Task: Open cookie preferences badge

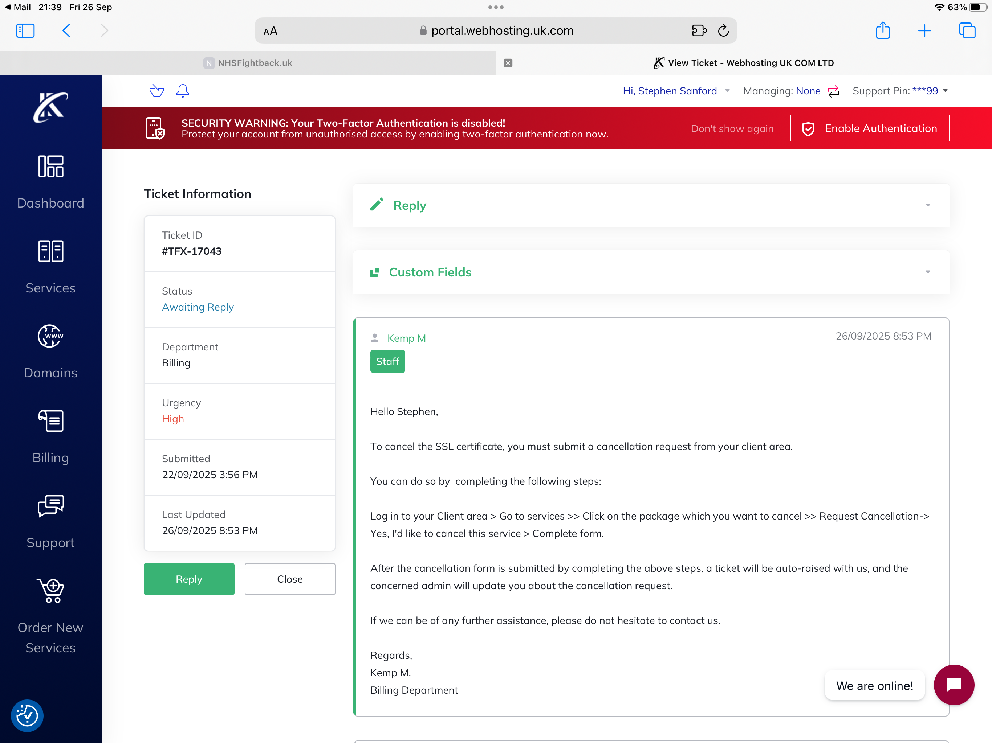Action: tap(27, 716)
